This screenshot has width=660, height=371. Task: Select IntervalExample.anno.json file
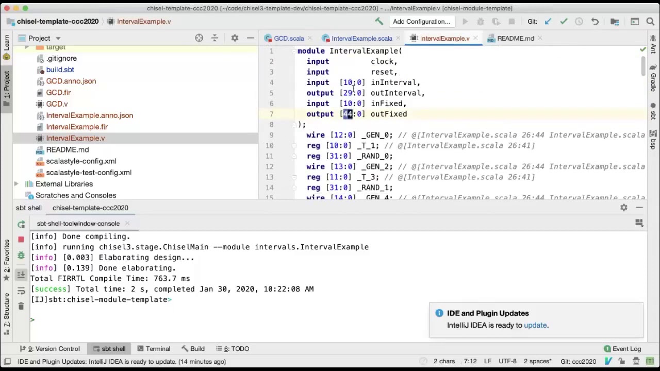89,115
